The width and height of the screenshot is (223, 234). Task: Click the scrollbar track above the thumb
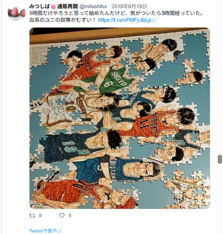click(x=220, y=77)
